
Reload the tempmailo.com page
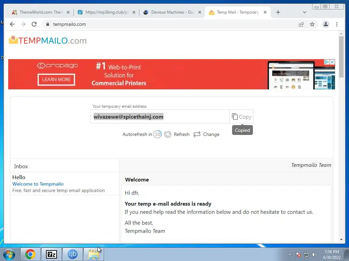[34, 24]
